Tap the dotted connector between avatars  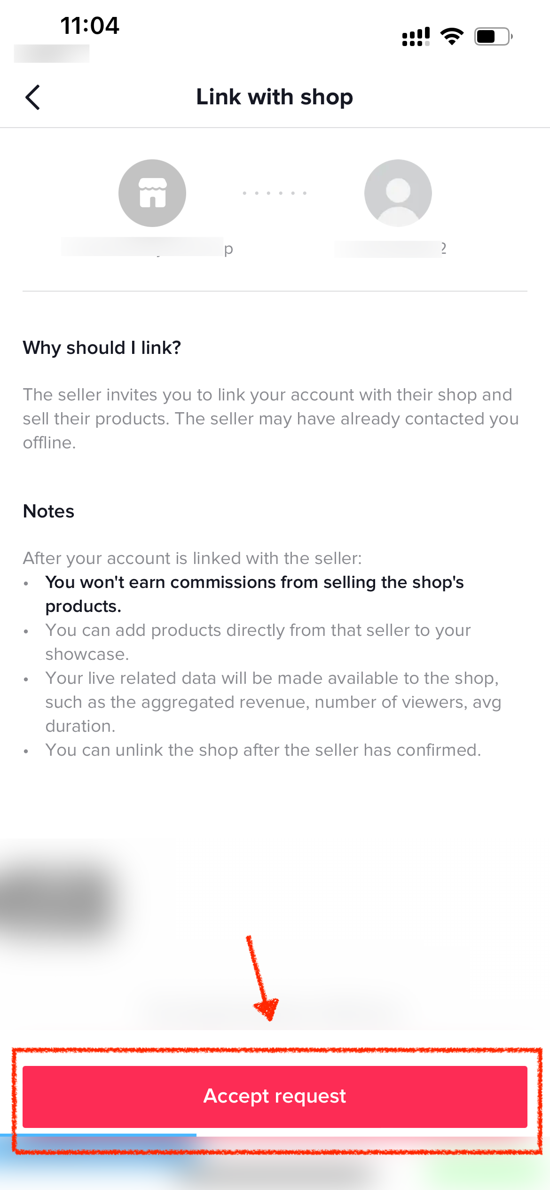[275, 193]
